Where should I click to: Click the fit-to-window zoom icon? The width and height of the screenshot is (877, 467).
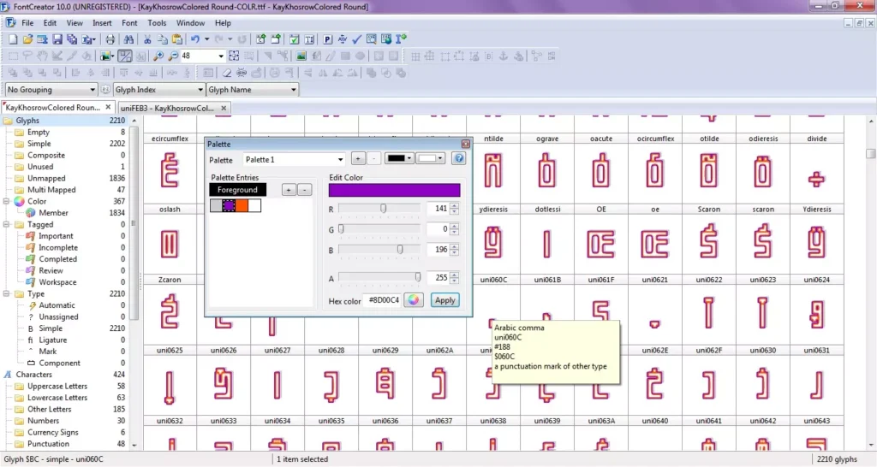tap(234, 56)
